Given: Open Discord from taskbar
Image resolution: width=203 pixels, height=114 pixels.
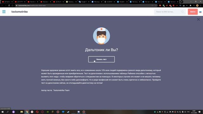Looking at the screenshot, I should pyautogui.click(x=79, y=112).
